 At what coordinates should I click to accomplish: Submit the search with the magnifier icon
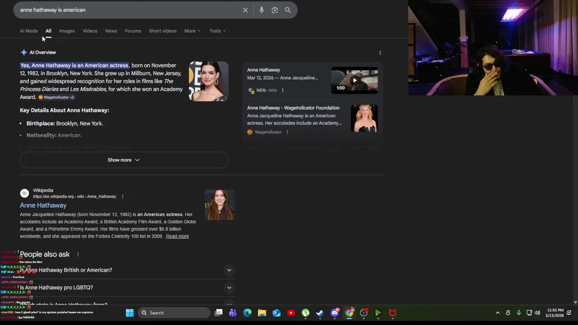(x=288, y=10)
